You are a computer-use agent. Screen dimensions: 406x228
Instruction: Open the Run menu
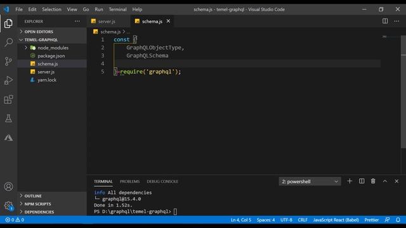99,9
